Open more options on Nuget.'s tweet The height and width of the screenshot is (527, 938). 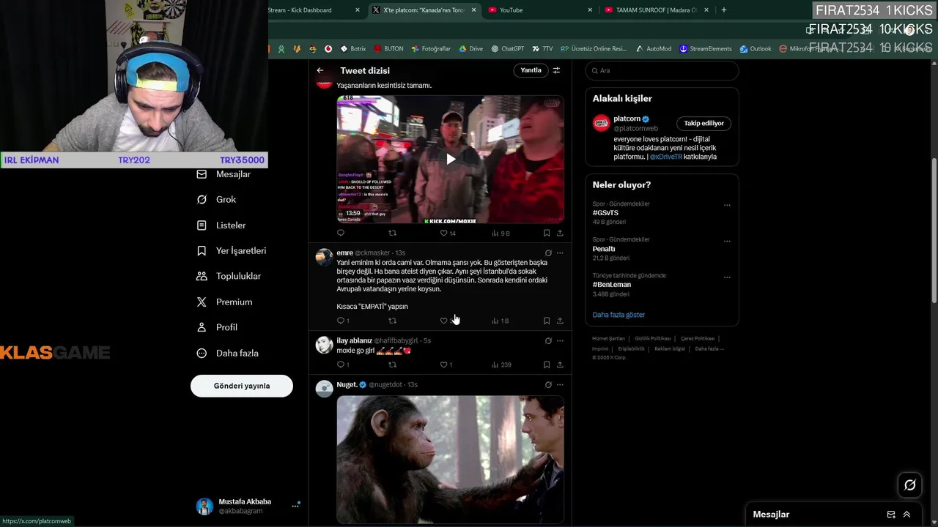pyautogui.click(x=560, y=385)
